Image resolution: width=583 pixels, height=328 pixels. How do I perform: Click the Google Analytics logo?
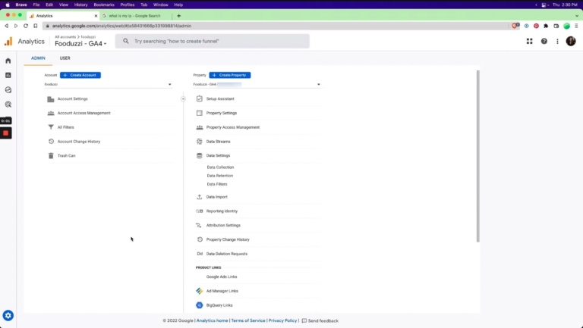(x=8, y=41)
